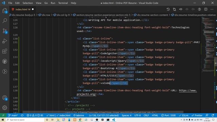Open the File menu
Image resolution: width=217 pixels, height=122 pixels.
tap(10, 3)
